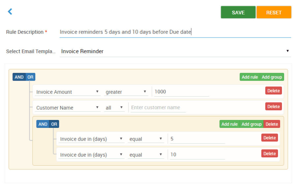Select AND in the nested group
This screenshot has width=297, height=188.
click(43, 124)
